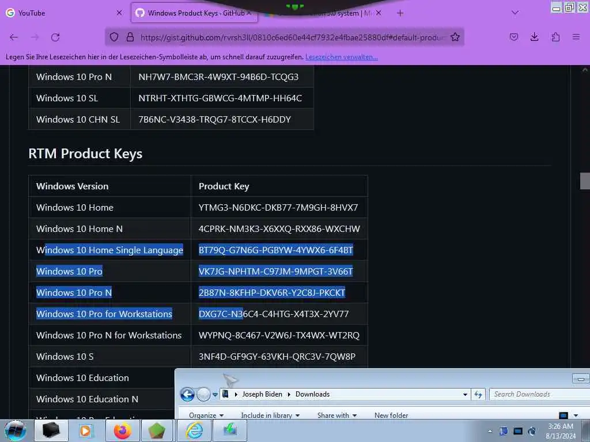This screenshot has height=442, width=590.
Task: Launch Windows Media Player from taskbar
Action: coord(86,430)
